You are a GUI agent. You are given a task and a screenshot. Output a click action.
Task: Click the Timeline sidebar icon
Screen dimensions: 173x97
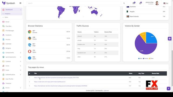click(4, 83)
